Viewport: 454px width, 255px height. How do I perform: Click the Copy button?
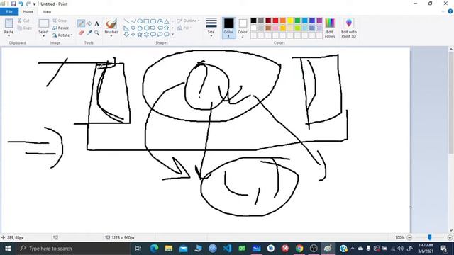(x=25, y=28)
